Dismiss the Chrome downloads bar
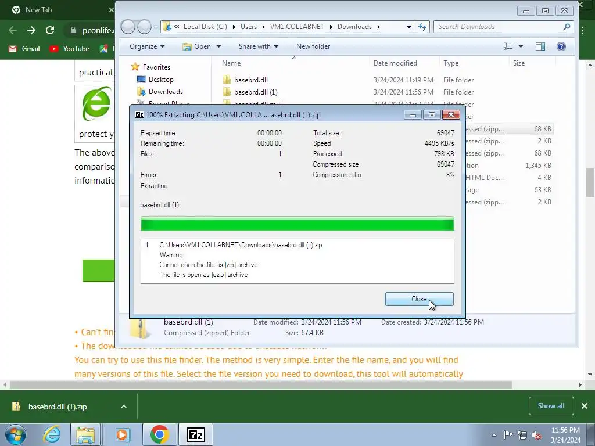 click(x=585, y=406)
